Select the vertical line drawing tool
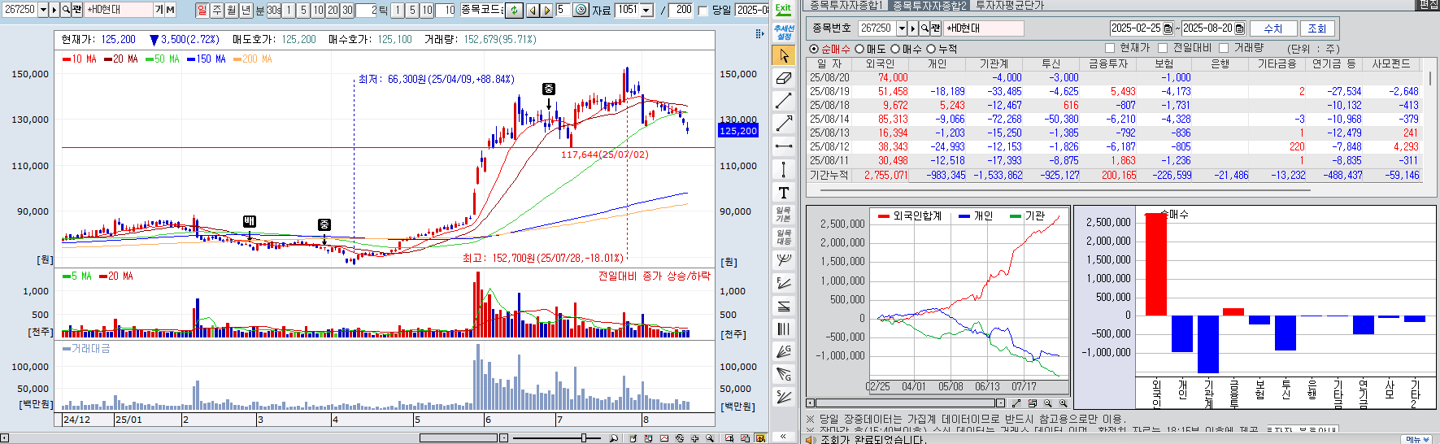The height and width of the screenshot is (444, 1440). [x=783, y=169]
